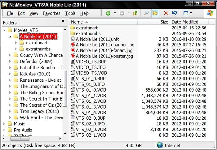217x150 pixels.
Task: Select Walk Hard - The Dewey folder
Action: click(x=41, y=118)
